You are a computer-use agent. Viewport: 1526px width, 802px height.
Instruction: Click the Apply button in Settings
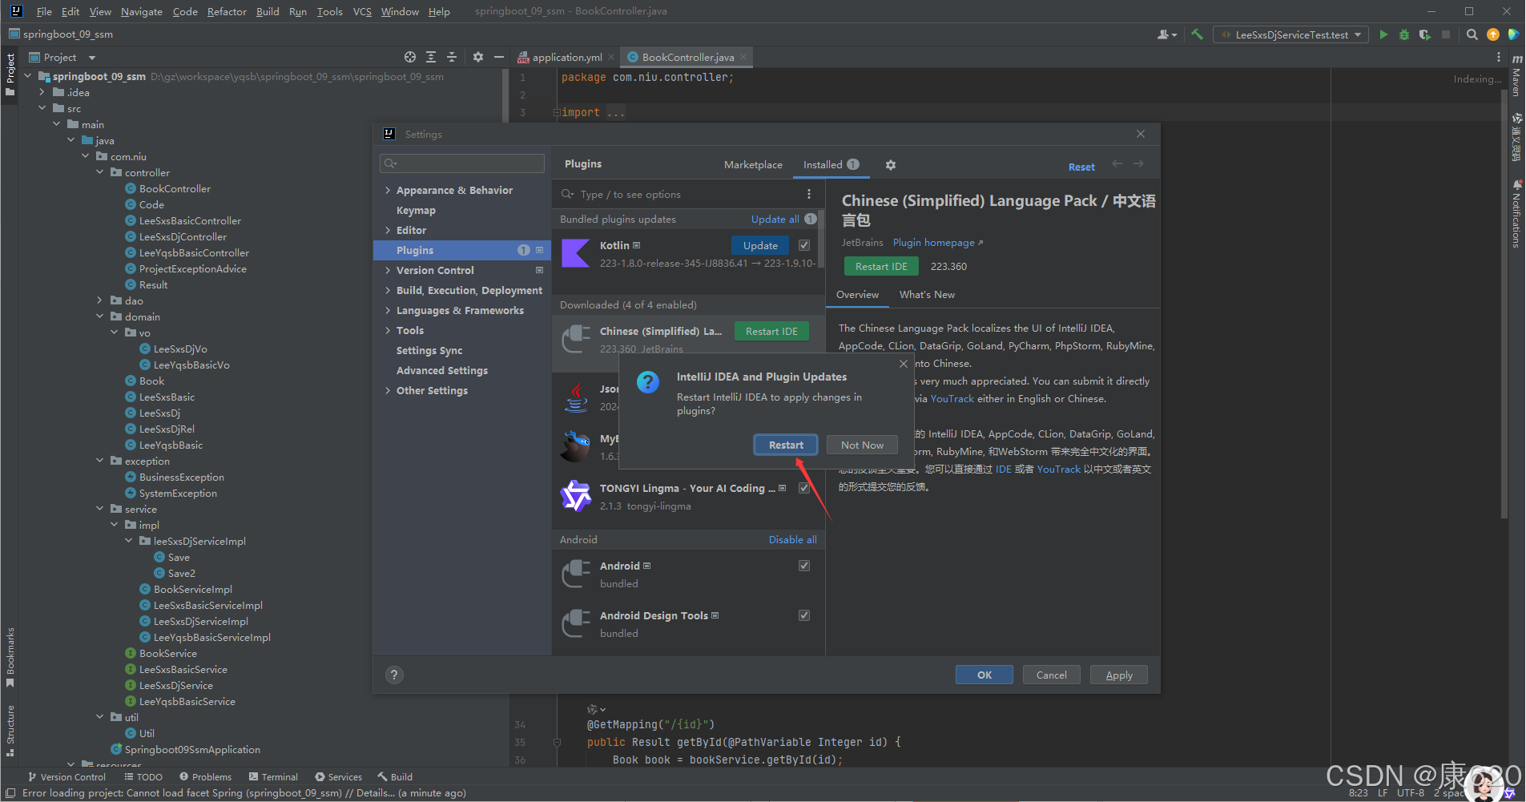pyautogui.click(x=1119, y=675)
